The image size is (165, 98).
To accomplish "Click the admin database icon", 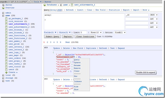I will (3, 13).
